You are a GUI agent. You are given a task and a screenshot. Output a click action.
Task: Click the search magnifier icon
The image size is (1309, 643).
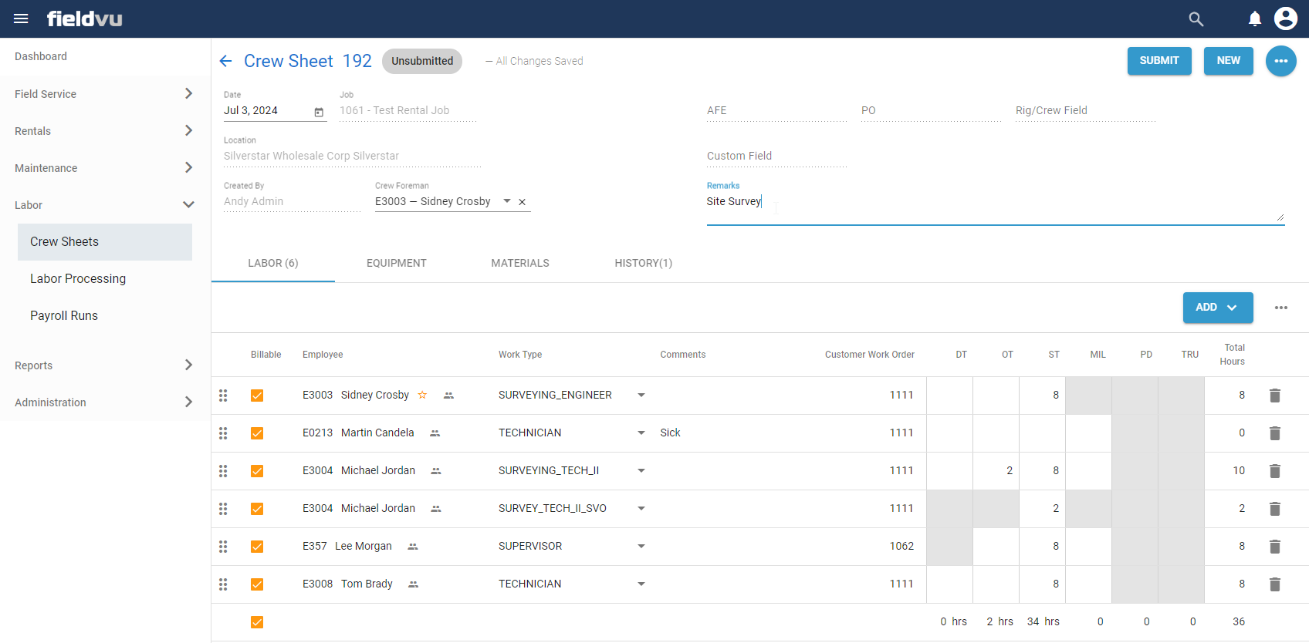pyautogui.click(x=1196, y=19)
